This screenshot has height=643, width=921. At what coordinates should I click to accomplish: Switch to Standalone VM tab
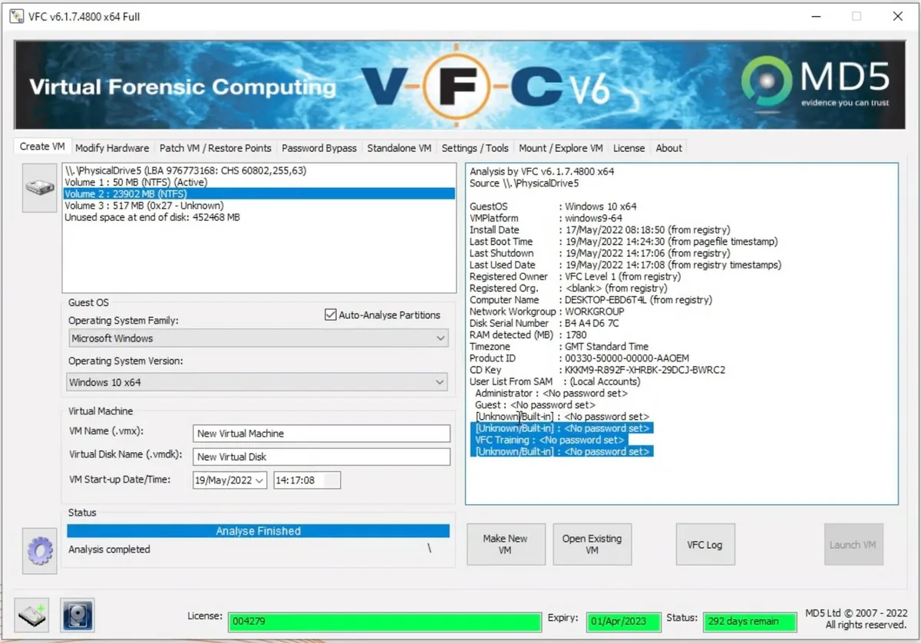(399, 148)
